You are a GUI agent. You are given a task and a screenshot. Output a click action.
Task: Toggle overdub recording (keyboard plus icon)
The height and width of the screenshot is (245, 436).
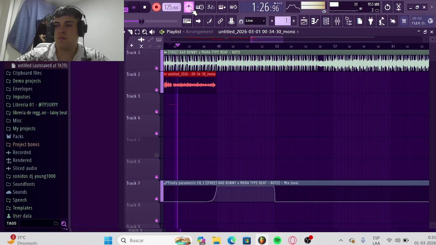222,7
